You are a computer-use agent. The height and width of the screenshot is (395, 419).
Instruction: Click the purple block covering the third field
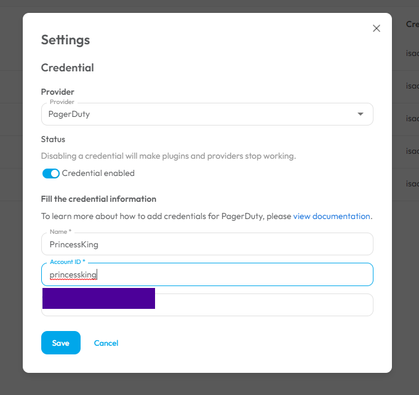pyautogui.click(x=98, y=298)
